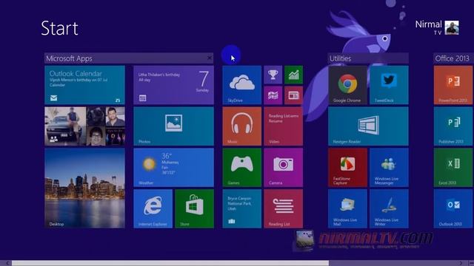Screen dimensions: 474x266
Task: Rename the Utilities group header
Action: (368, 58)
